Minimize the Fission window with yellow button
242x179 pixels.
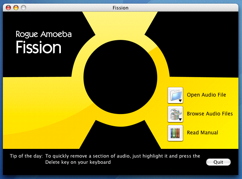tap(16, 8)
